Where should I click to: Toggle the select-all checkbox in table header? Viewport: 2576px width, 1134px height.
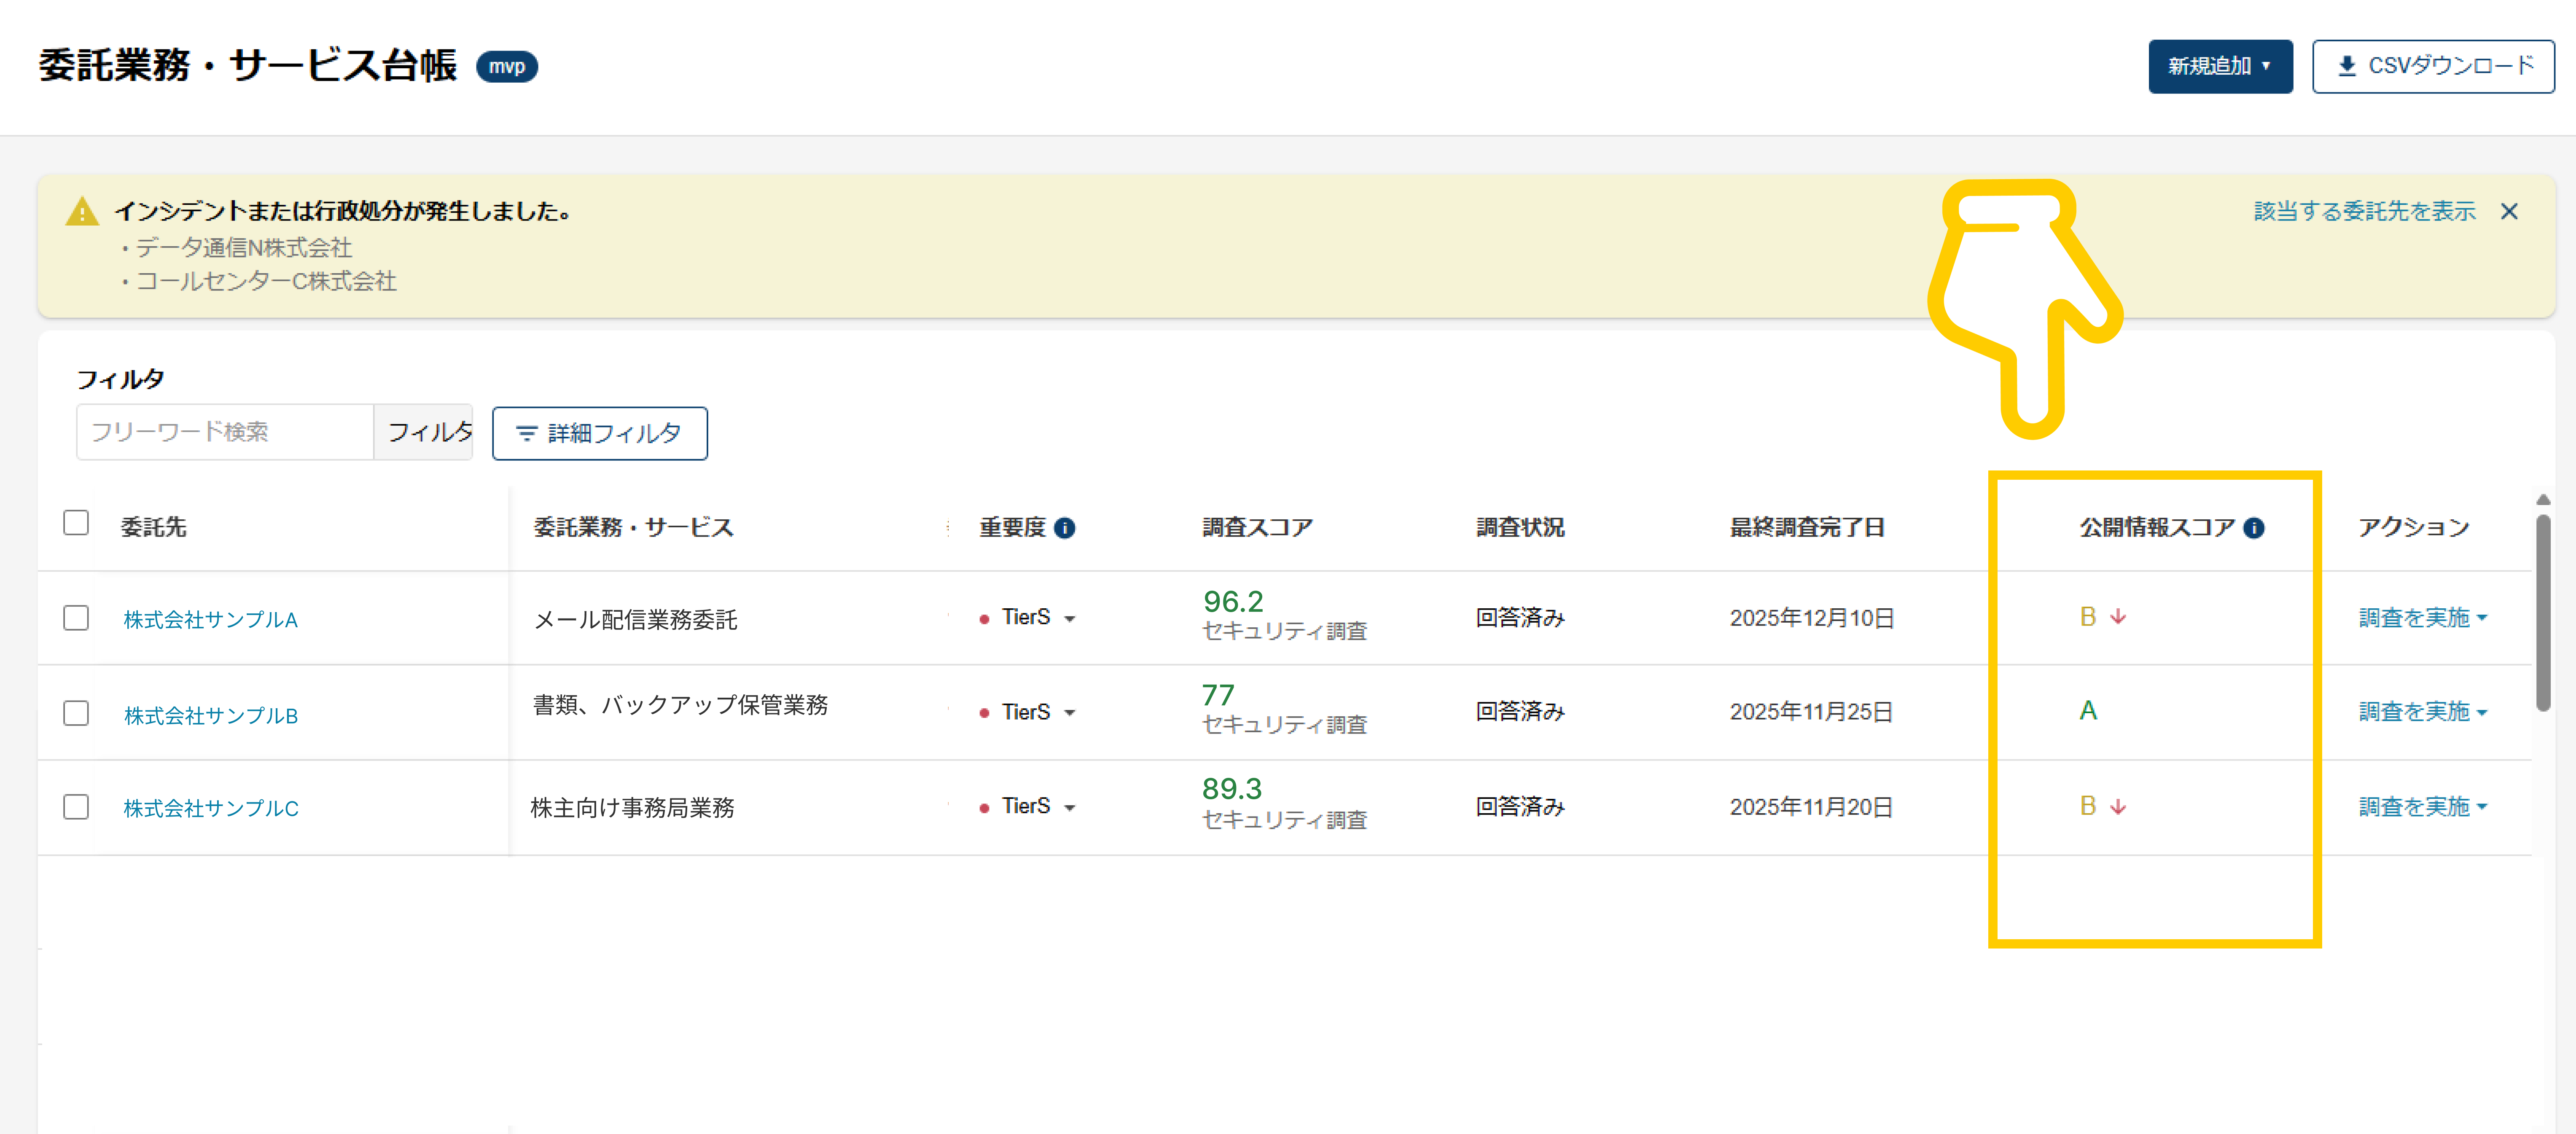[x=76, y=523]
